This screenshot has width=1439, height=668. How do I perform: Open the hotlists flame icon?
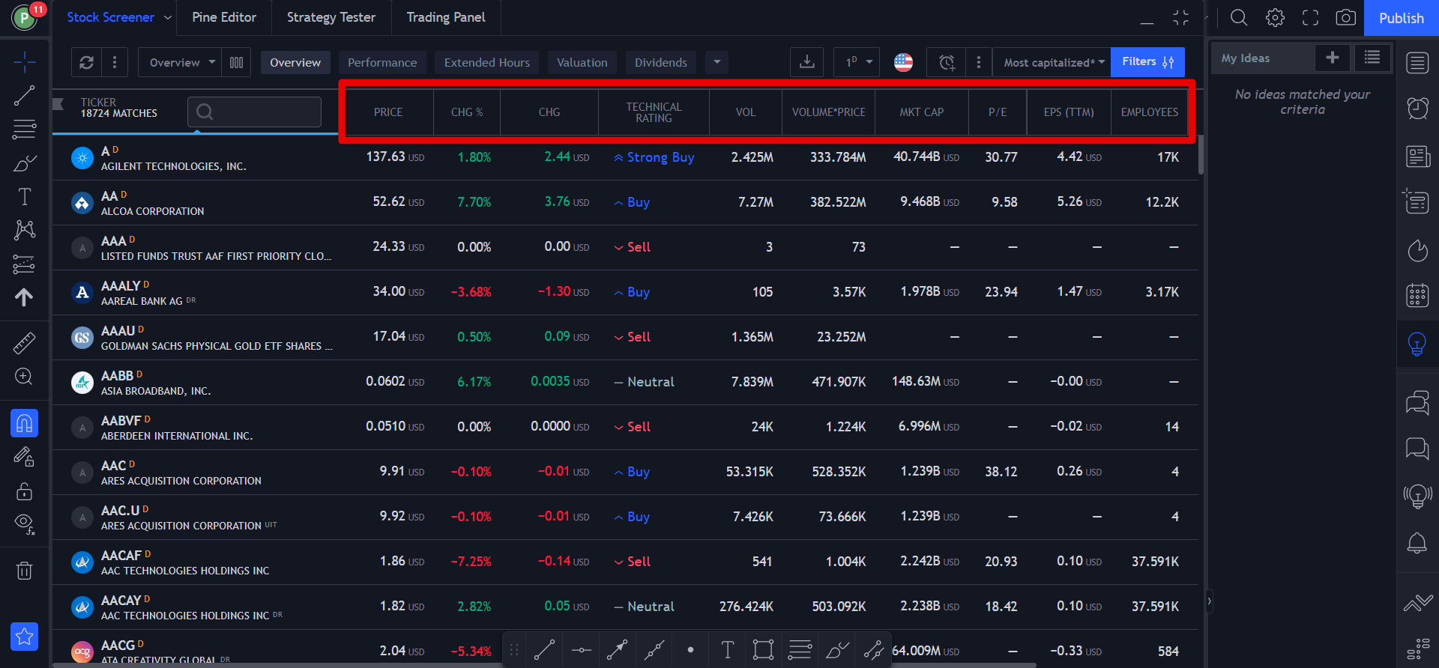pyautogui.click(x=1417, y=250)
